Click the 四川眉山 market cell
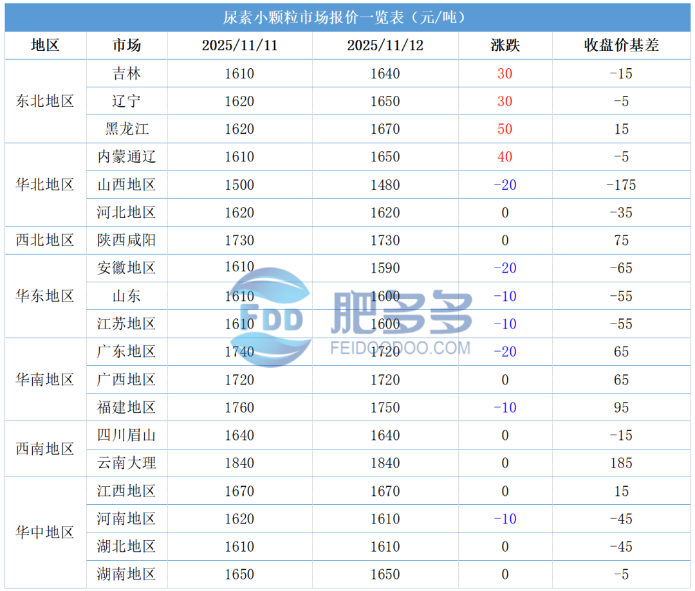Screen dimensions: 695x591 127,435
